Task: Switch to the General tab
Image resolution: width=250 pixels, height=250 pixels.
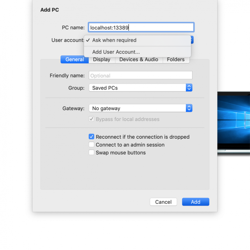Action: (75, 59)
